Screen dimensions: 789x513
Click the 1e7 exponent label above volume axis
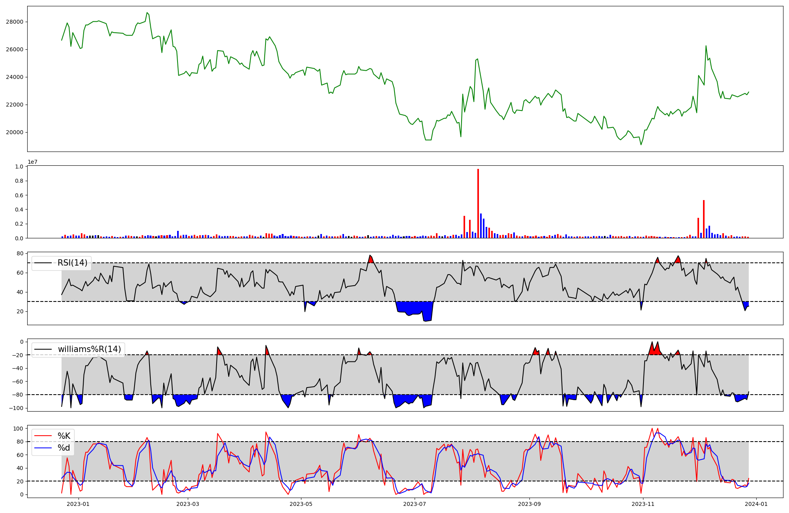click(x=32, y=162)
